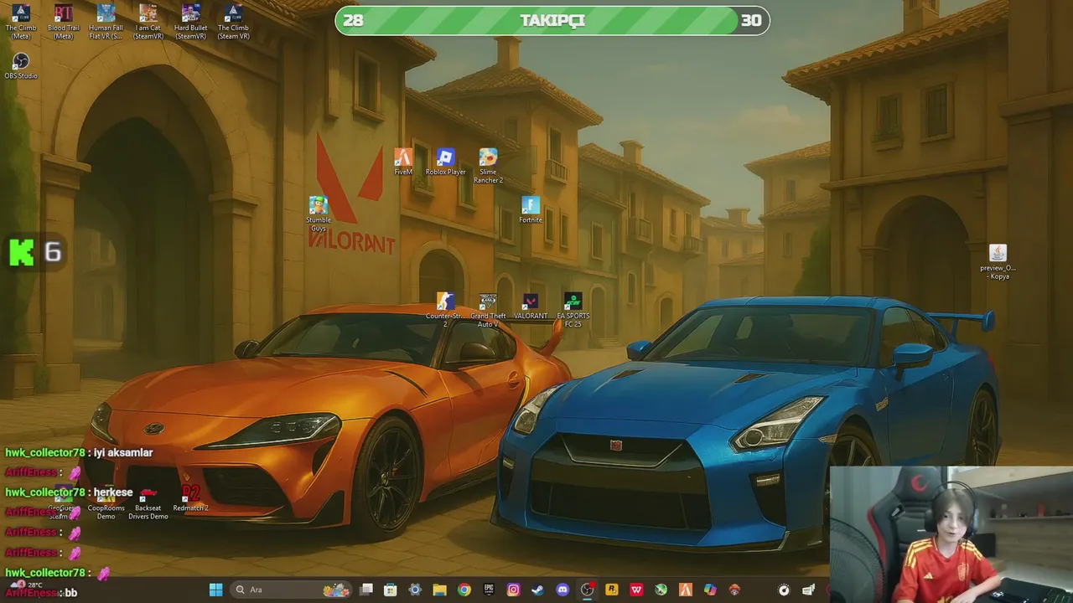Screen dimensions: 1073x603
Task: Open the Windows Start menu
Action: [x=215, y=590]
